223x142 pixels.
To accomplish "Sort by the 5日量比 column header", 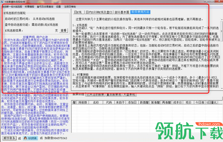I will [212, 102].
